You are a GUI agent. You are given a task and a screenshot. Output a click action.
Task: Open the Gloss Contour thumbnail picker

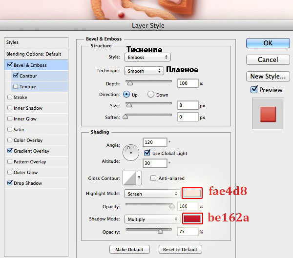coord(130,178)
